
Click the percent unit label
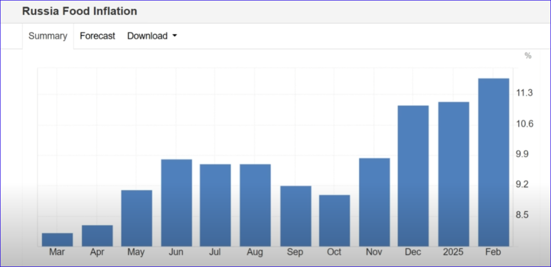coord(528,56)
